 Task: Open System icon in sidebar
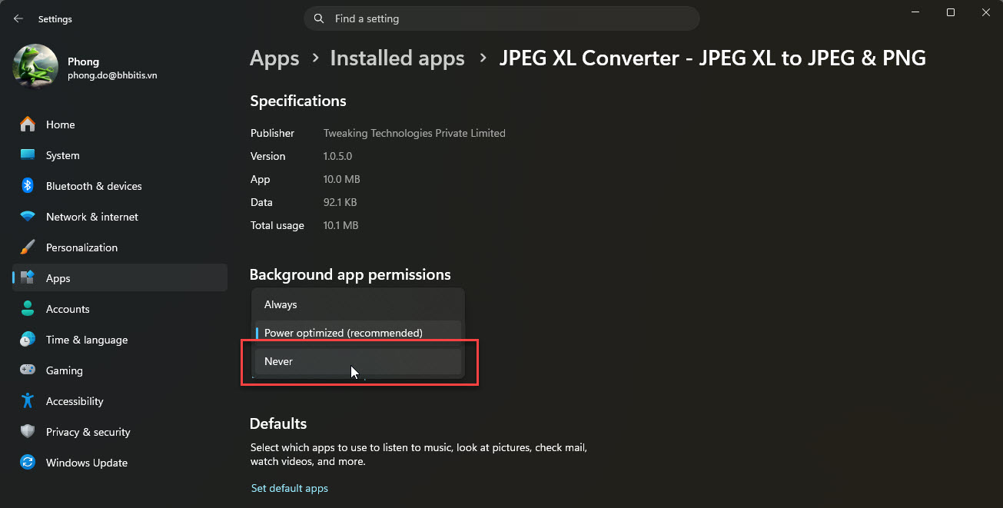(x=28, y=155)
